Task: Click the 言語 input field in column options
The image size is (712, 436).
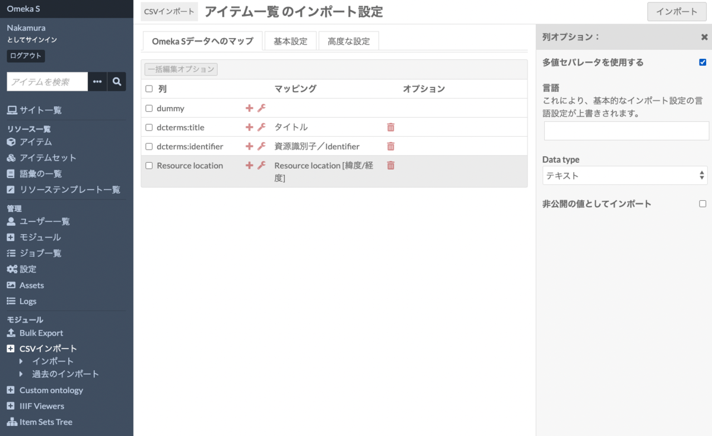Action: click(x=625, y=130)
